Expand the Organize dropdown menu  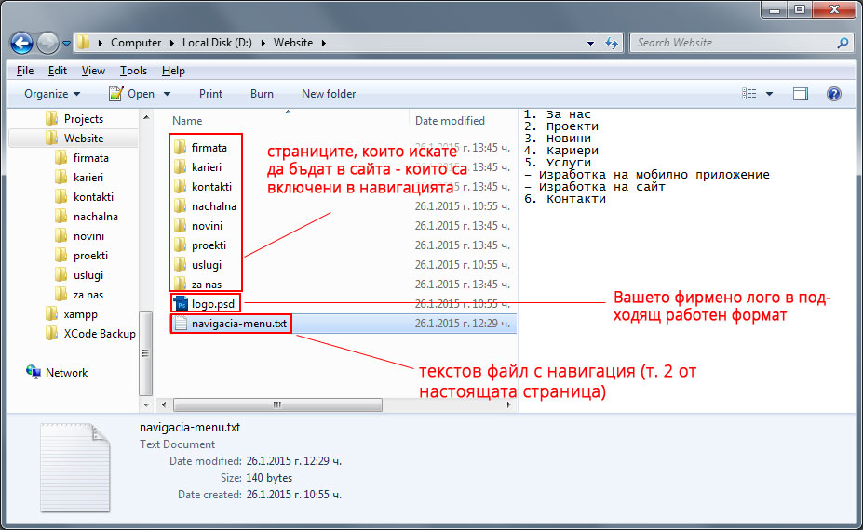[52, 94]
